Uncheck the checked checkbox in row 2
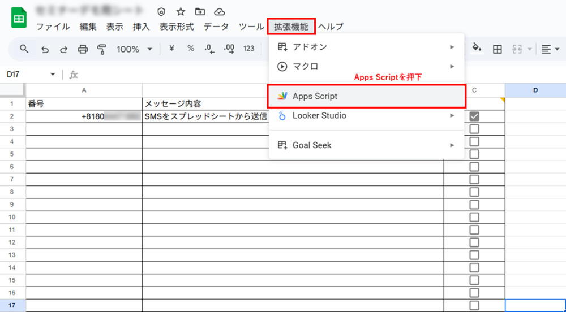The image size is (566, 312). 474,116
